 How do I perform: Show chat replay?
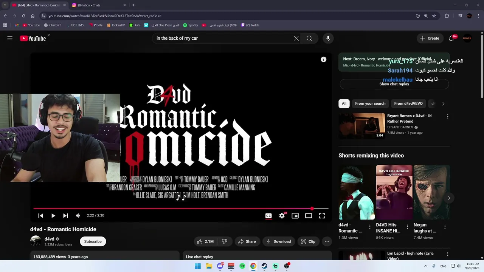394,84
